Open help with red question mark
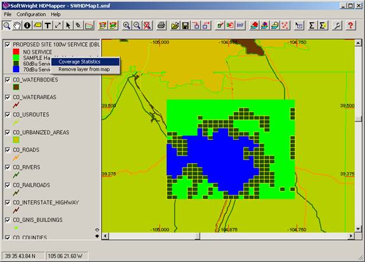 tap(350, 25)
